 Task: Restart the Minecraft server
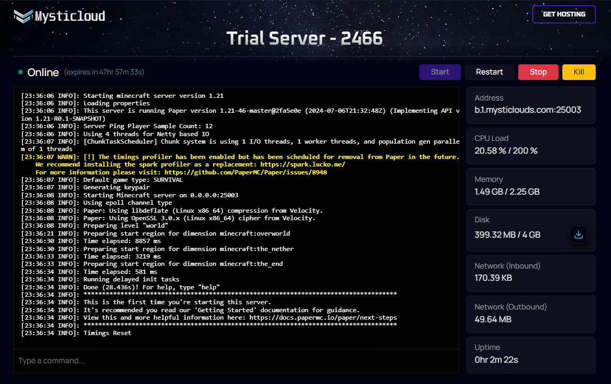coord(489,72)
